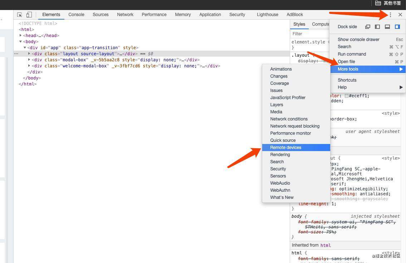The width and height of the screenshot is (406, 263).
Task: Open the AdBlock tab
Action: 295,15
